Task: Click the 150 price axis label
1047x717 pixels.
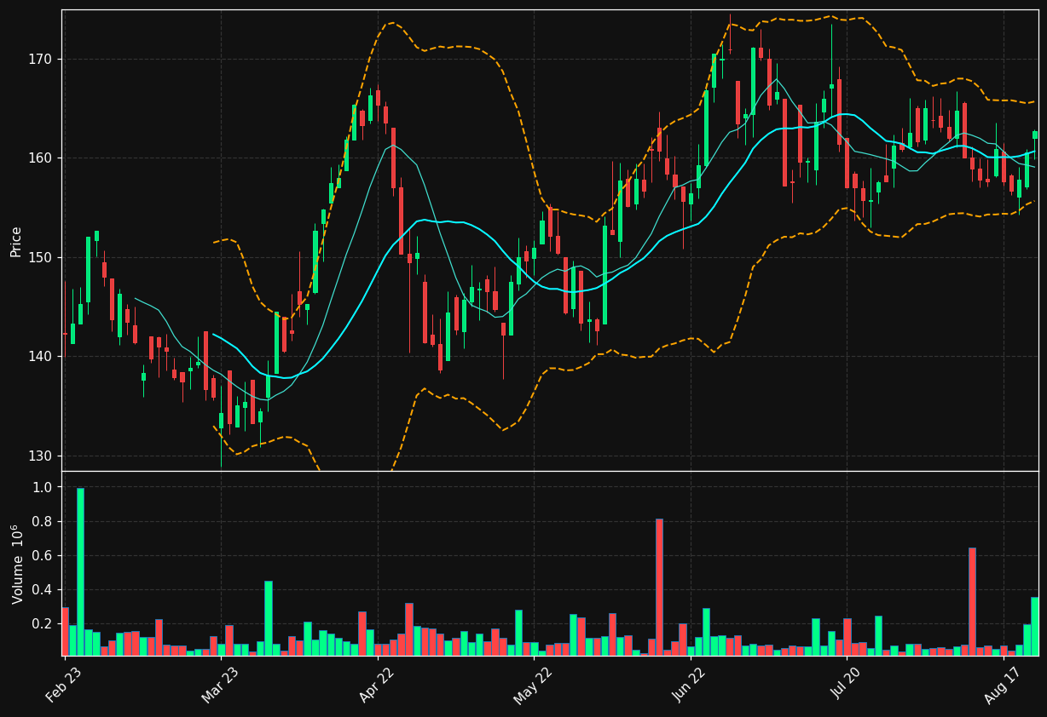Action: (41, 257)
